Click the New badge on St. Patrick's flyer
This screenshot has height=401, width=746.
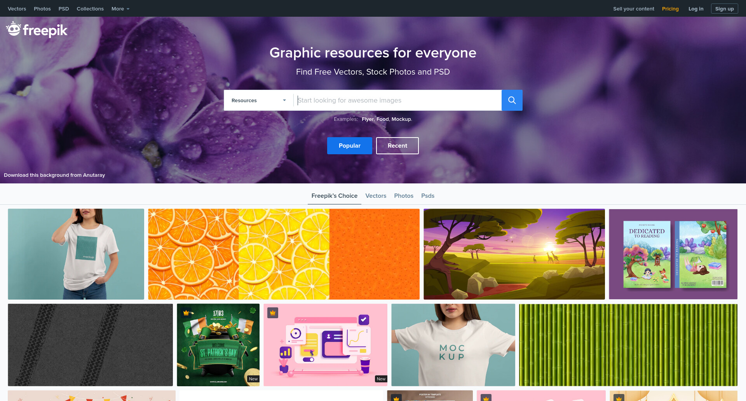[253, 379]
